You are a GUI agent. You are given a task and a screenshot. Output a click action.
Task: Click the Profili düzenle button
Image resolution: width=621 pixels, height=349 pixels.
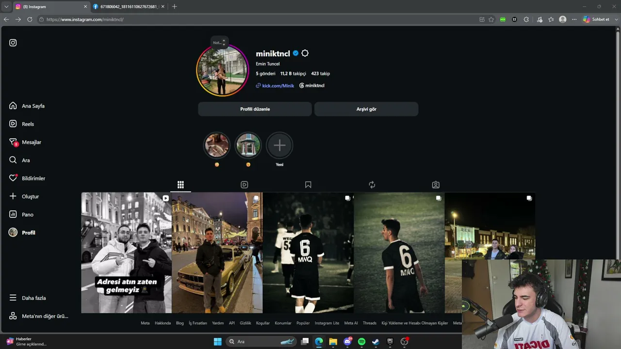click(x=255, y=109)
